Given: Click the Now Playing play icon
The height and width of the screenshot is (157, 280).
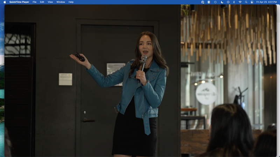Looking at the screenshot, I should [228, 2].
